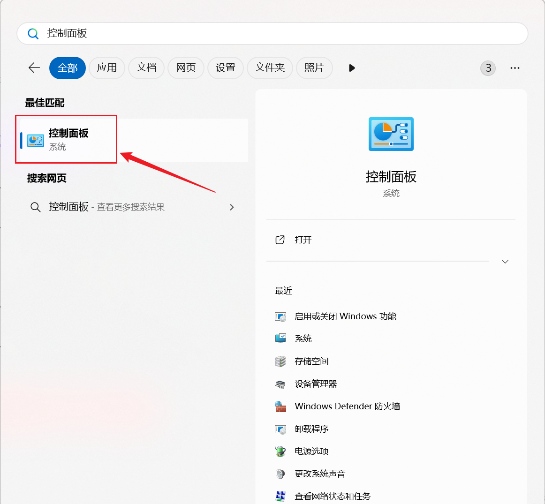Select the 全部 filter tab
Screen dimensions: 545x504
tap(68, 68)
